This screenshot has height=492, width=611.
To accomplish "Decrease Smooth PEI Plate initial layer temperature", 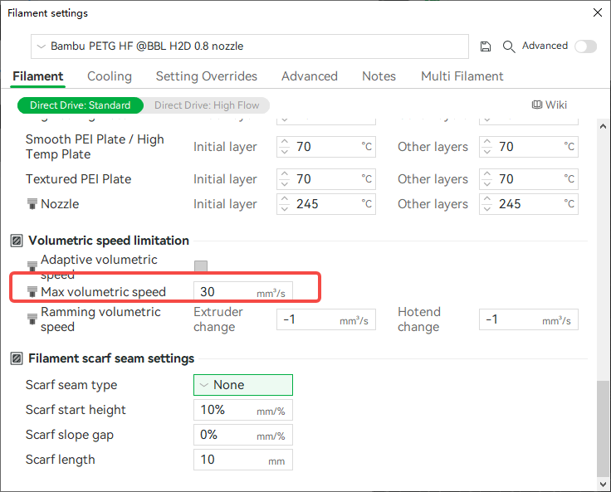I will pos(285,152).
